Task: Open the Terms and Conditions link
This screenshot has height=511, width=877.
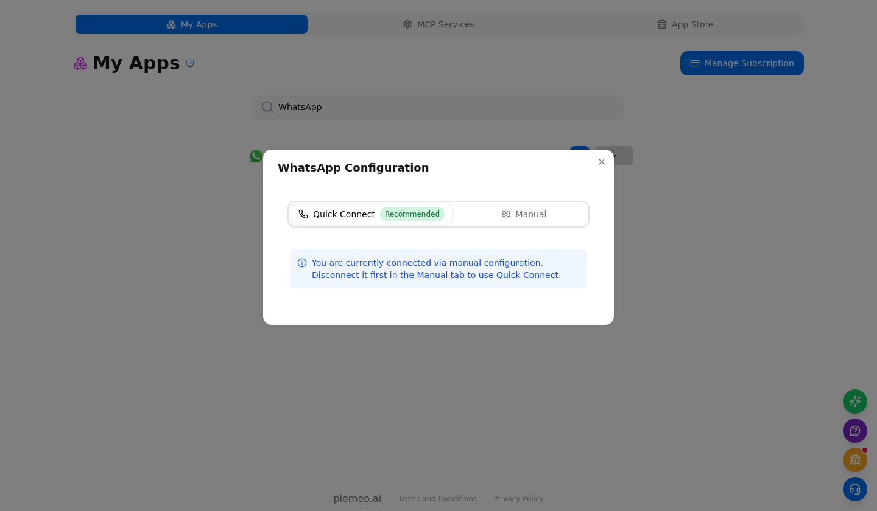Action: pyautogui.click(x=437, y=499)
